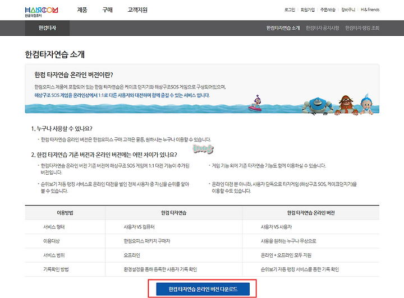The width and height of the screenshot is (404, 298).
Task: Select heading 한컴 타자연습 온라인 버전이란?
Action: [x=74, y=75]
